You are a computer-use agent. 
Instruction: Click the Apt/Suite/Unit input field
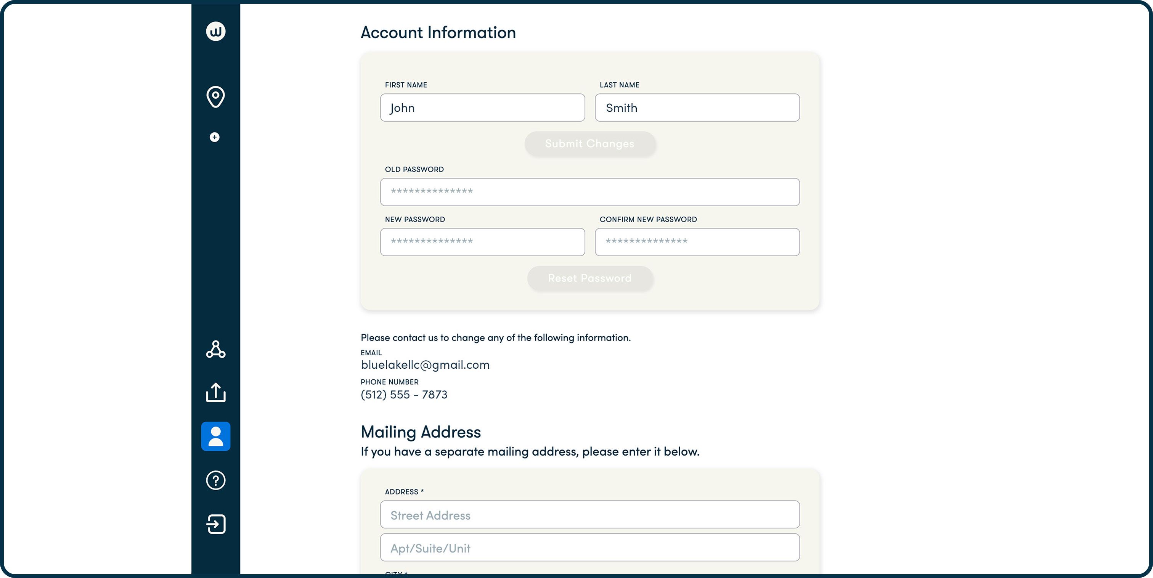point(590,547)
